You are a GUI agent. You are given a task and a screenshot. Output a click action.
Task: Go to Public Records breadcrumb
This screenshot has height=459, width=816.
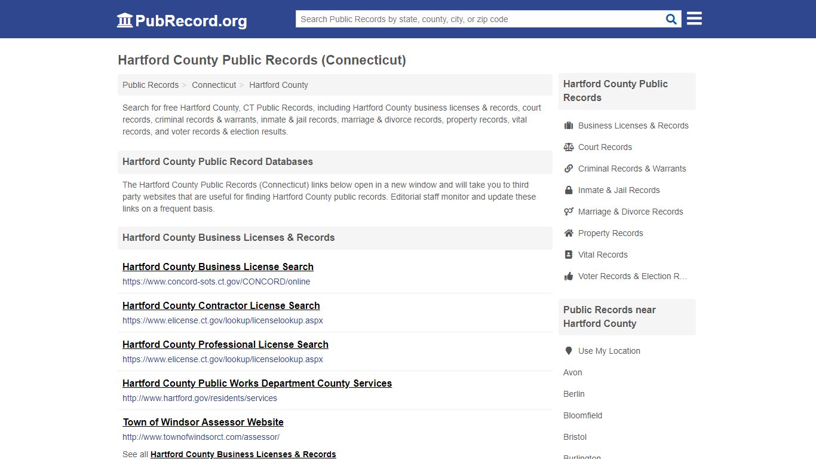pyautogui.click(x=151, y=85)
